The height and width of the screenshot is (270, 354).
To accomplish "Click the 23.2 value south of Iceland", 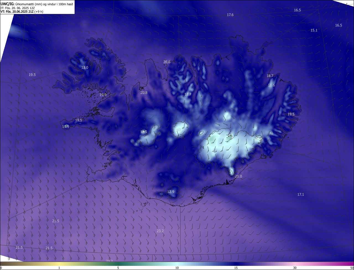I will 160,231.
